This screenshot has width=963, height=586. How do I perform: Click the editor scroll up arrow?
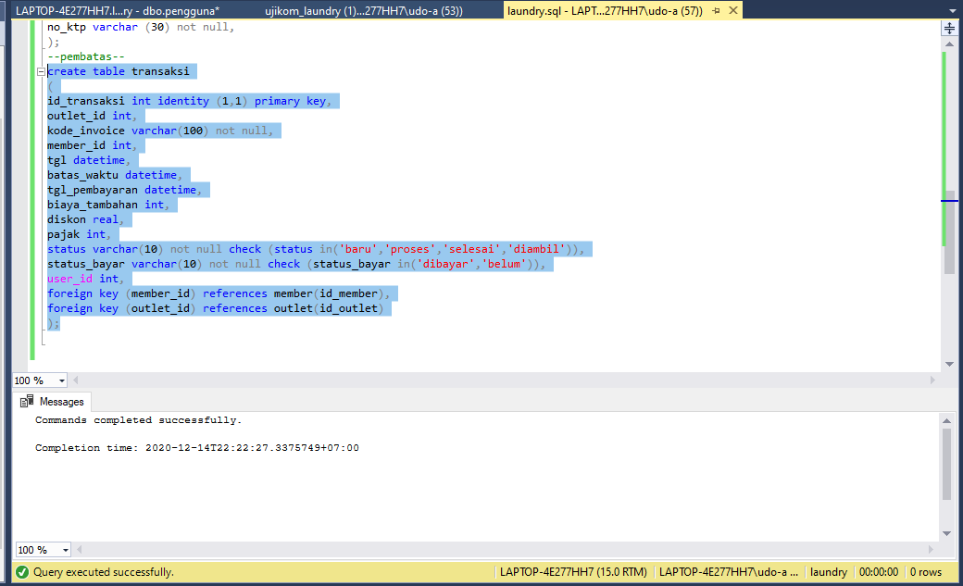point(949,44)
